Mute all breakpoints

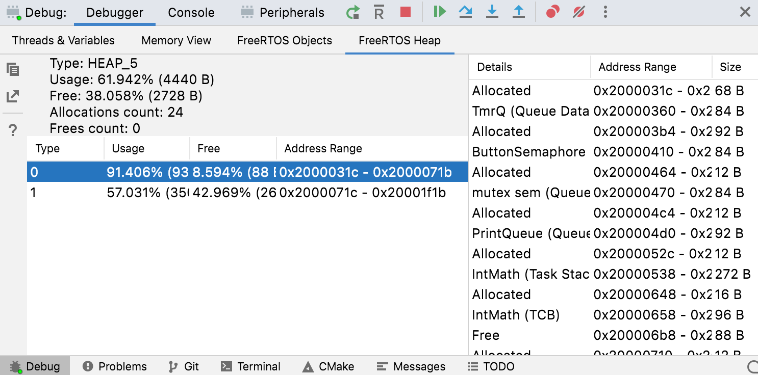tap(578, 12)
